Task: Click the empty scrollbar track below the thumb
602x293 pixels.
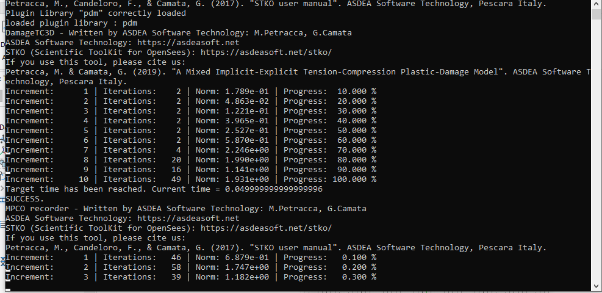Action: coord(596,151)
